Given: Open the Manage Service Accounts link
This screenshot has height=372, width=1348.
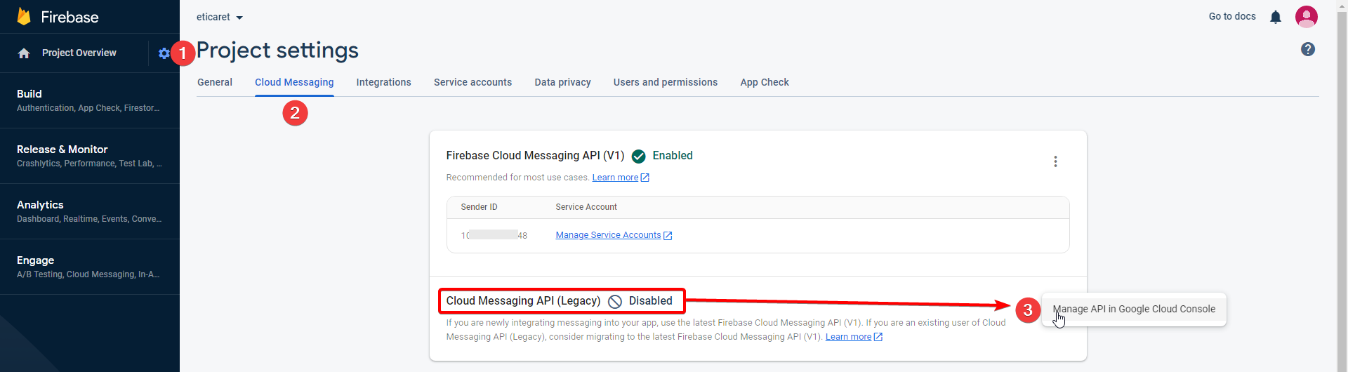Looking at the screenshot, I should click(x=614, y=235).
